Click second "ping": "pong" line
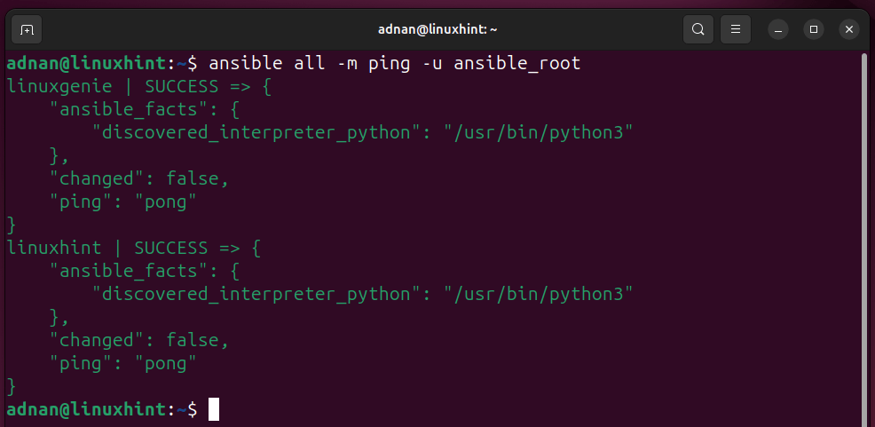The height and width of the screenshot is (427, 875). (123, 363)
